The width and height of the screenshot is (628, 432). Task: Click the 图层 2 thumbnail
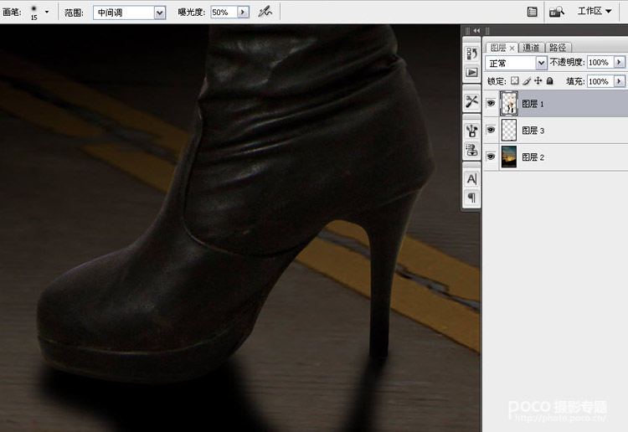pyautogui.click(x=508, y=157)
